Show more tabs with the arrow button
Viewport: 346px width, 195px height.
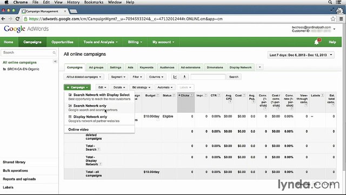point(259,67)
